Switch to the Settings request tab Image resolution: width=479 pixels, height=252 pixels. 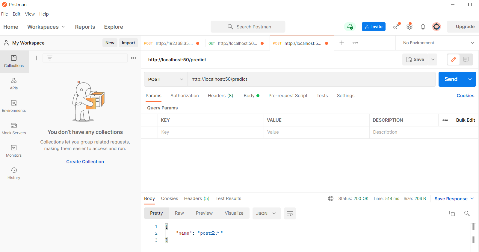click(345, 96)
